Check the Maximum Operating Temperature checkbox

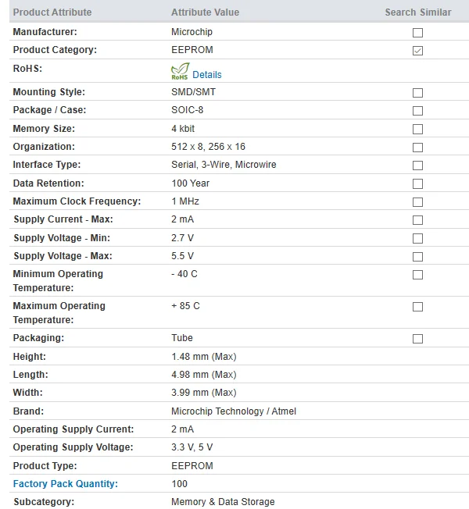[417, 307]
